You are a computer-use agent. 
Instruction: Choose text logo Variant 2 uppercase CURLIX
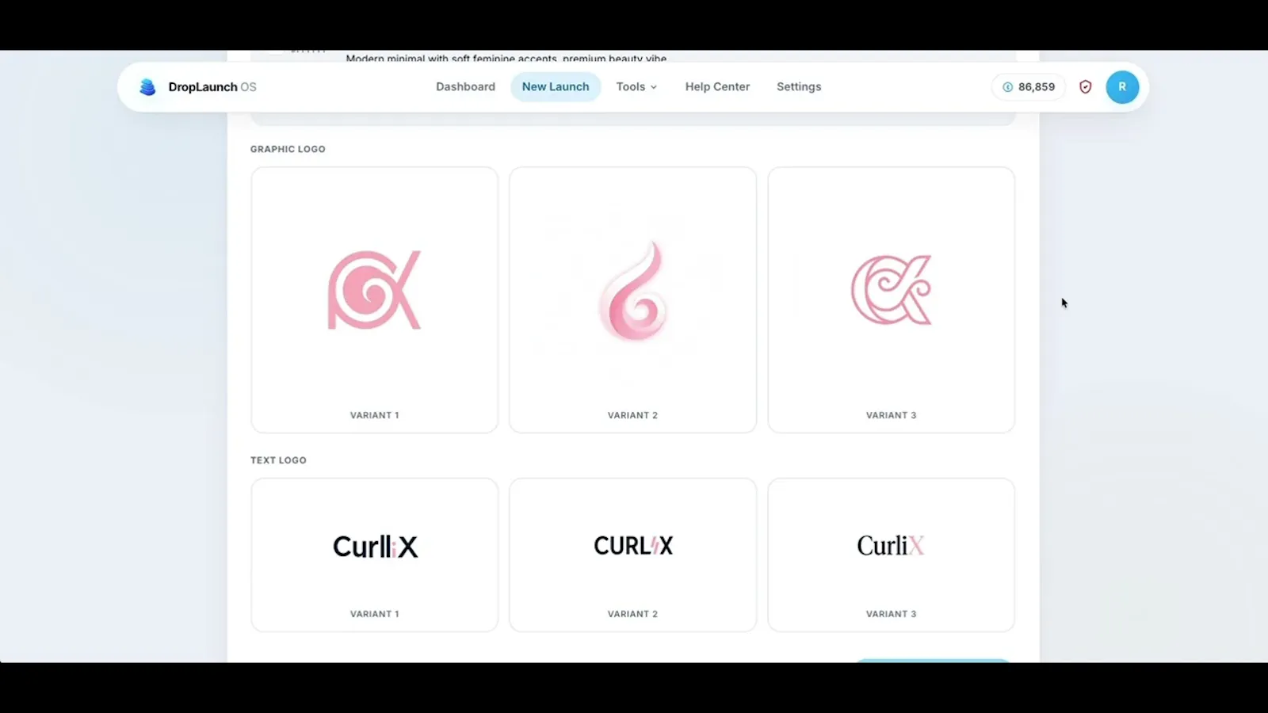click(633, 555)
